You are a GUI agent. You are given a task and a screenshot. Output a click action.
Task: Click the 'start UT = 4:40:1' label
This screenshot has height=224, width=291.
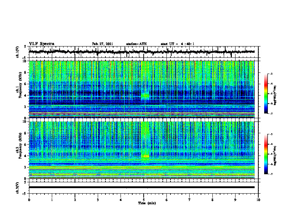pos(177,44)
